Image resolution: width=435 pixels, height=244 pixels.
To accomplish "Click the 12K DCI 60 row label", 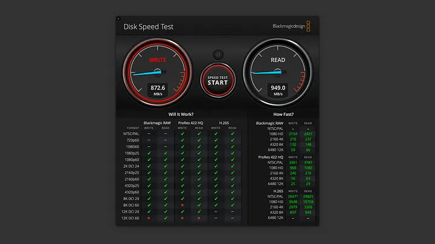I will (x=130, y=218).
